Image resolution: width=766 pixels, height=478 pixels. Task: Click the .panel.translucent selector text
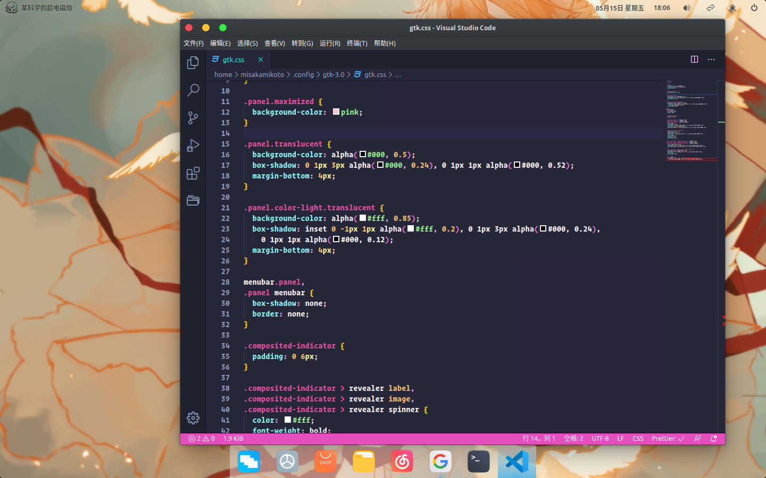point(283,144)
